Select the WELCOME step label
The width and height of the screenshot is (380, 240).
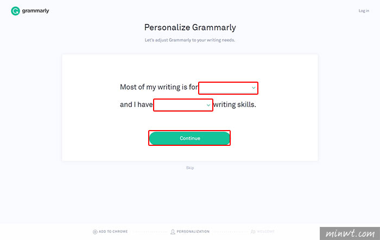pyautogui.click(x=265, y=231)
